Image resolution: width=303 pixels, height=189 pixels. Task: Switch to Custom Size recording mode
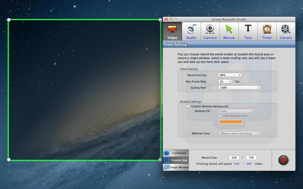point(176,160)
